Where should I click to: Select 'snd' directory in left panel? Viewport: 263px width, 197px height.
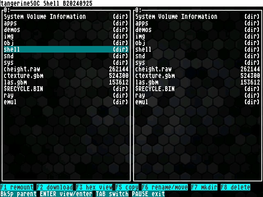click(66, 56)
